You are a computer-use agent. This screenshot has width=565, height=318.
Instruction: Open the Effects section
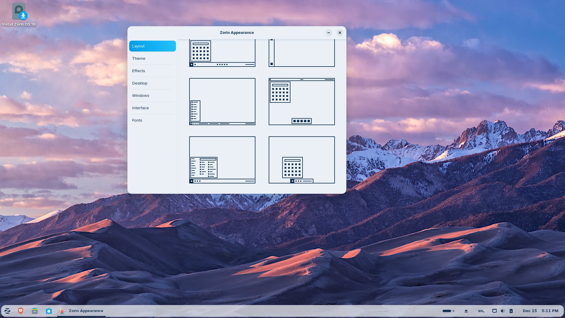coord(139,71)
